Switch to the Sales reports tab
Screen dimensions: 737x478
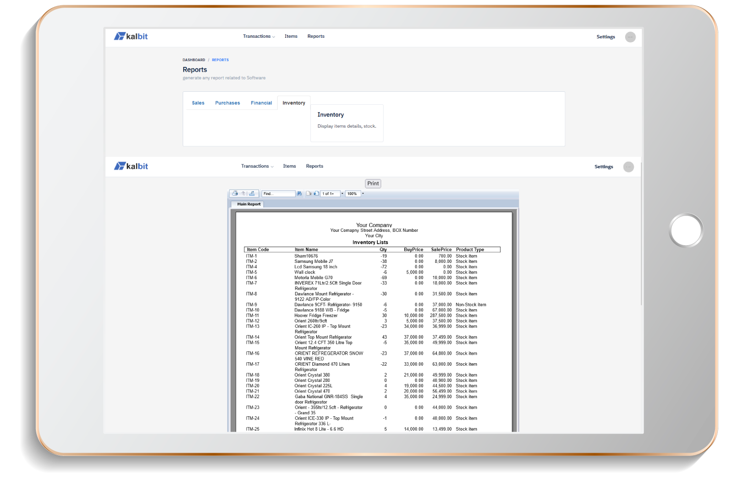tap(198, 103)
